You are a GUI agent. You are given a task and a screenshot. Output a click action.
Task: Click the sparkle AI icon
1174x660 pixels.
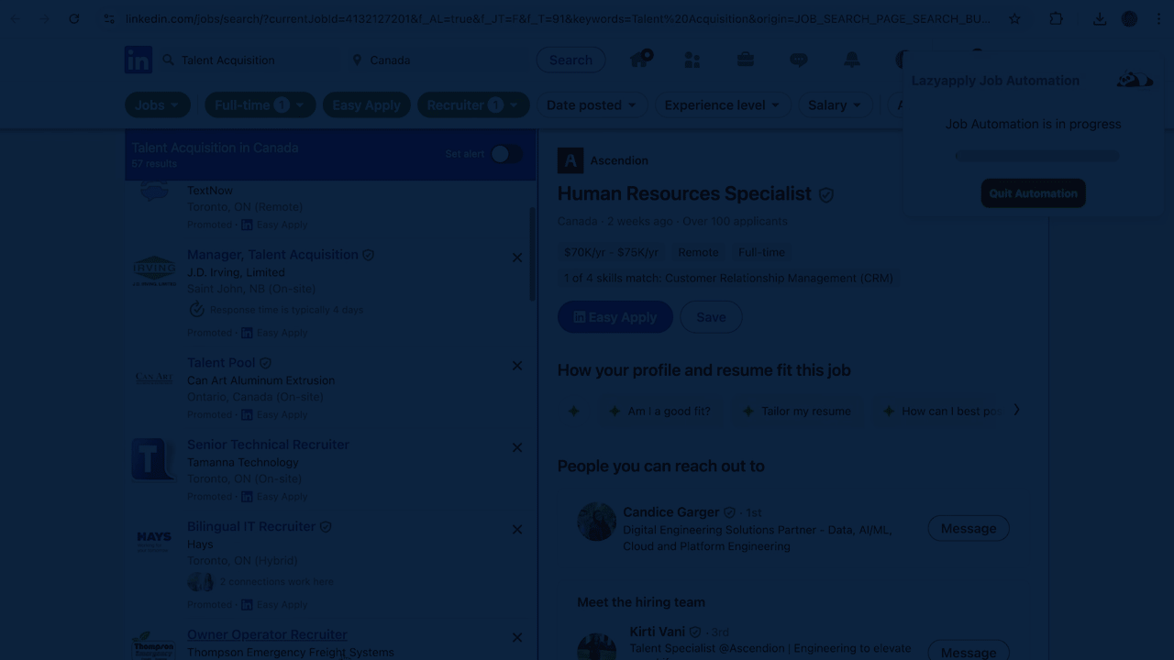pyautogui.click(x=574, y=411)
